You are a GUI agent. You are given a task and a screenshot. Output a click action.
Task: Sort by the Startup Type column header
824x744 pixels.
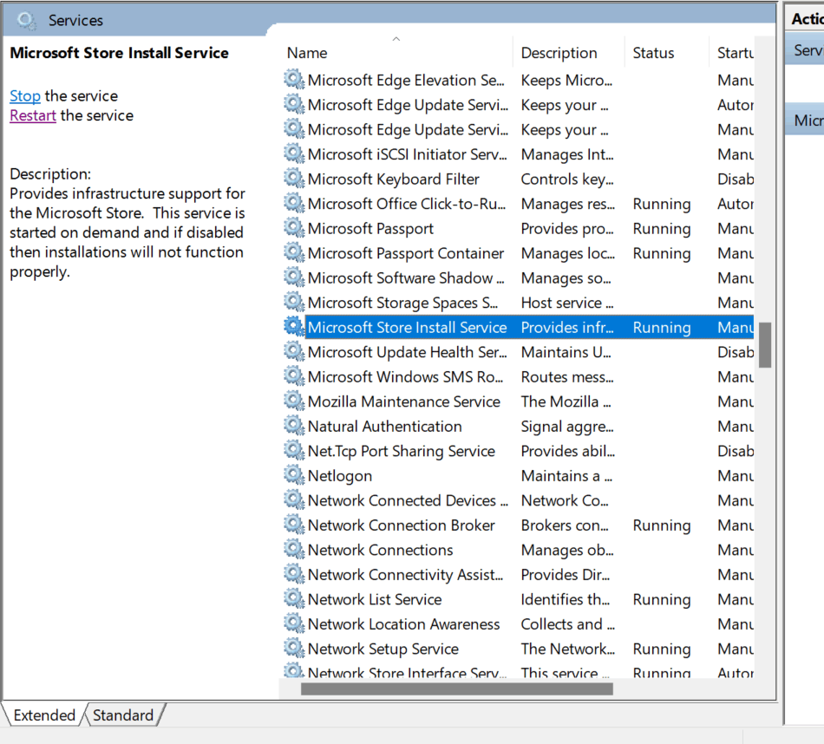point(732,53)
